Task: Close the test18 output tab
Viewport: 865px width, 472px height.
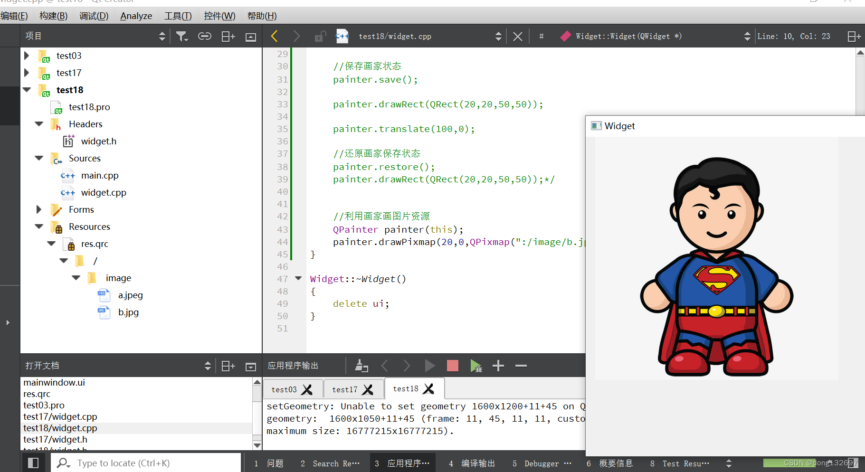Action: click(x=428, y=388)
